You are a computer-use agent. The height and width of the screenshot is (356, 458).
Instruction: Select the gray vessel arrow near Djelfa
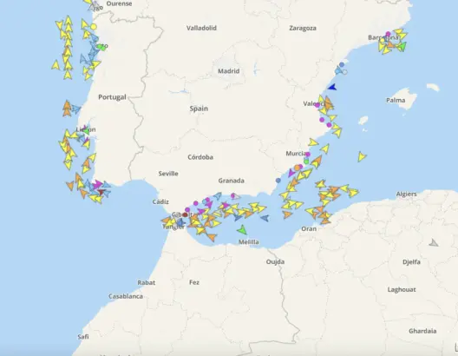pyautogui.click(x=434, y=242)
